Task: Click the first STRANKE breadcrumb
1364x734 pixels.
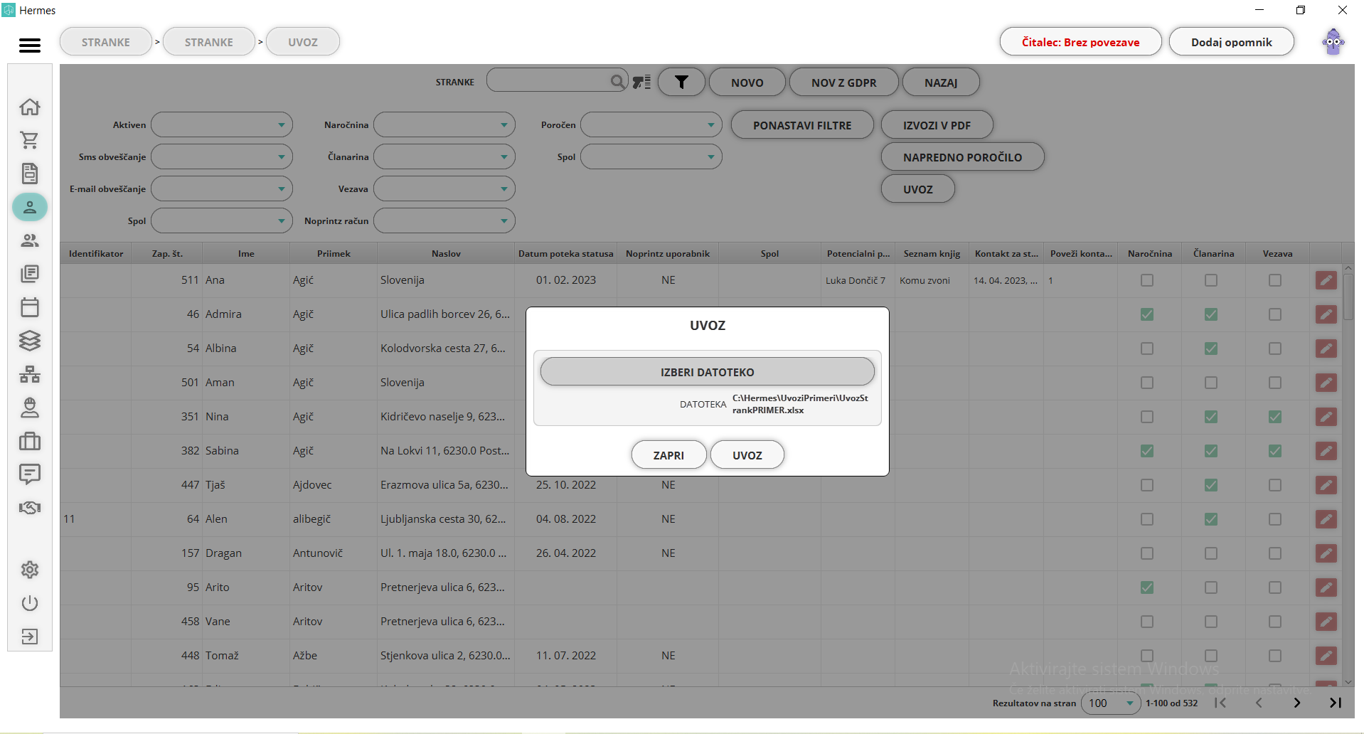Action: [x=106, y=42]
